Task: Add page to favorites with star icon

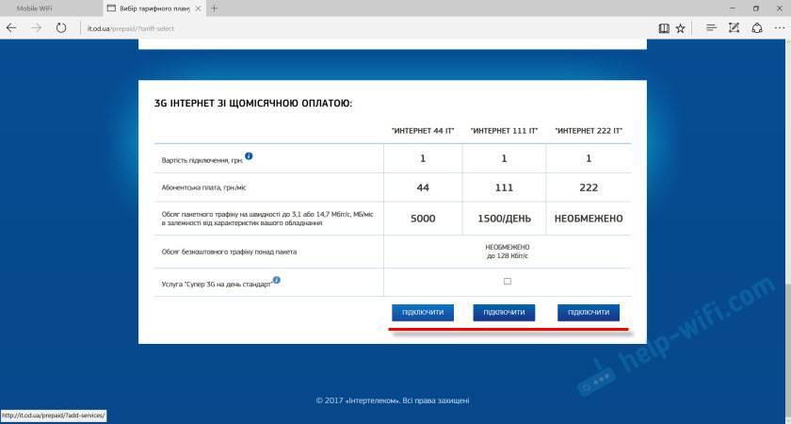Action: coord(681,28)
